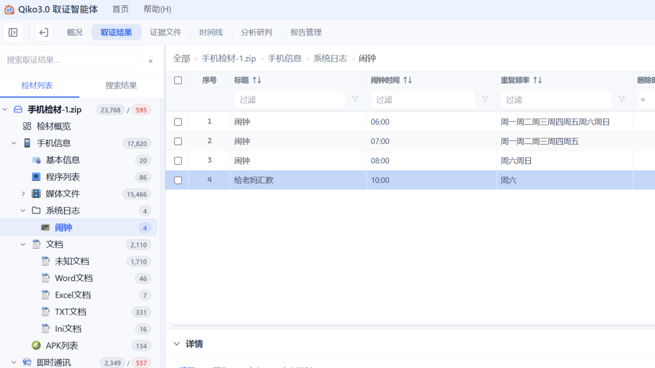Click the 检材概览 grid icon
The width and height of the screenshot is (655, 368).
(x=27, y=126)
